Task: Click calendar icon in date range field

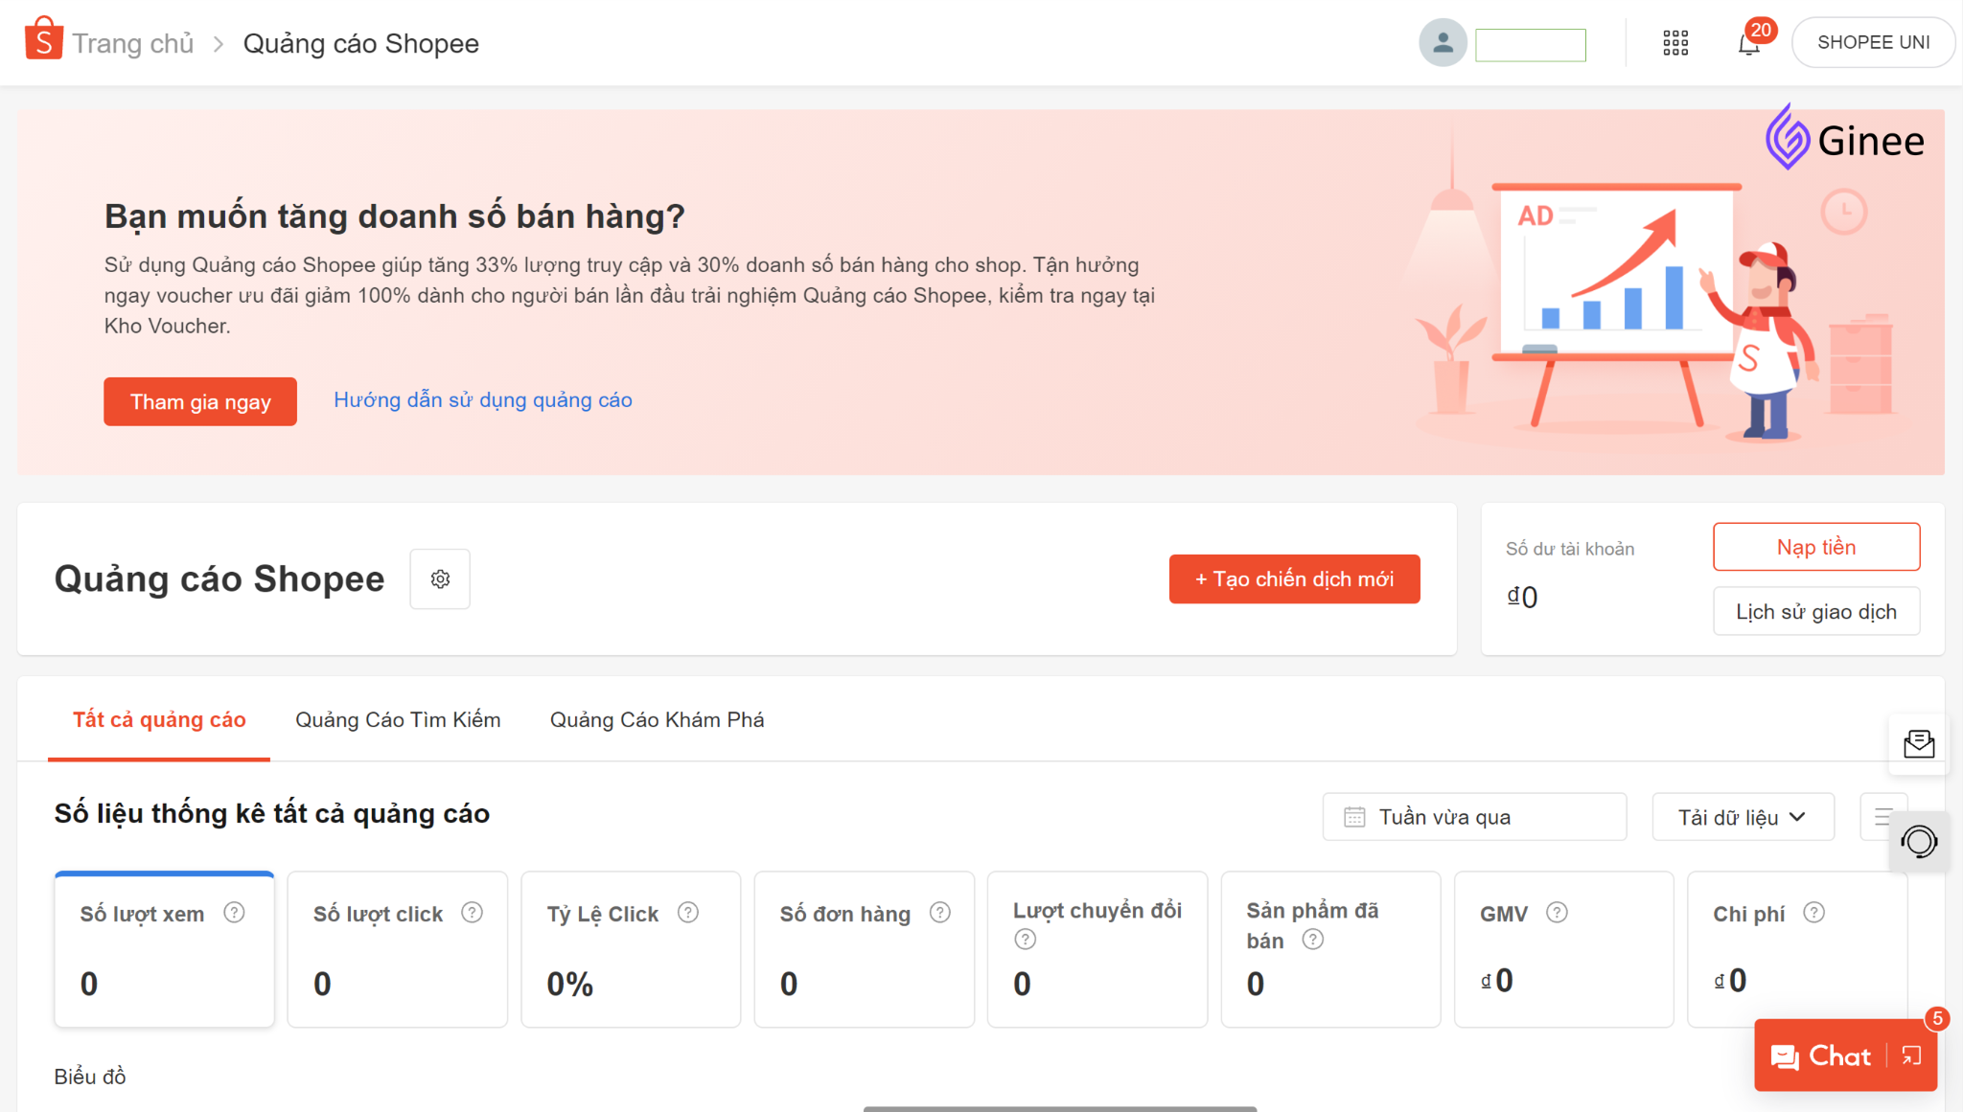Action: (1354, 817)
